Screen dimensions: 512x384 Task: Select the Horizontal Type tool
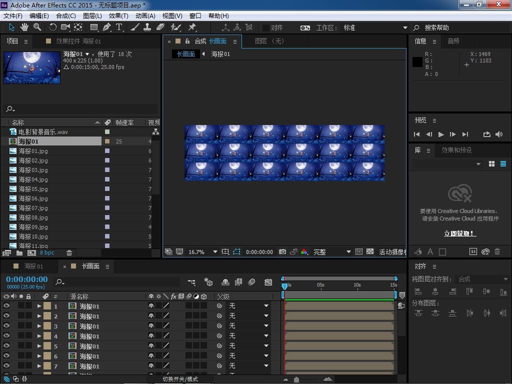coord(119,27)
